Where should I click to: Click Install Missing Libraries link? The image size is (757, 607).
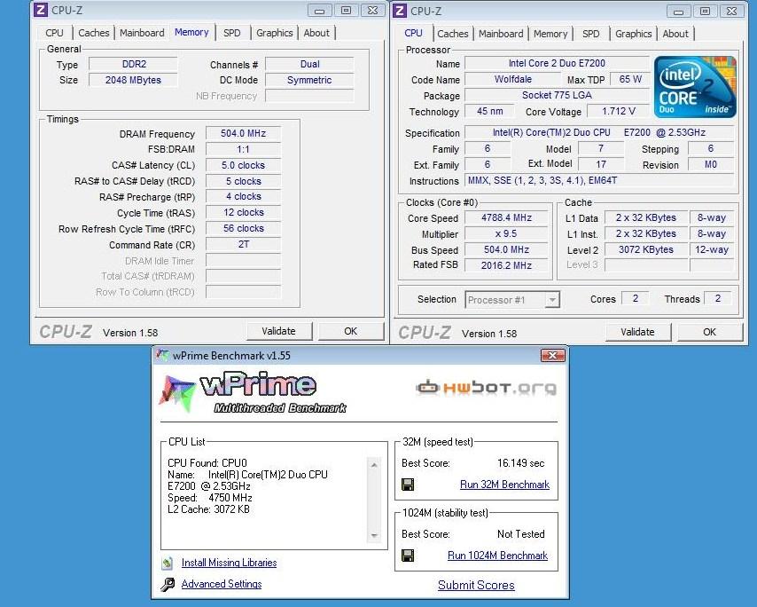coord(229,563)
